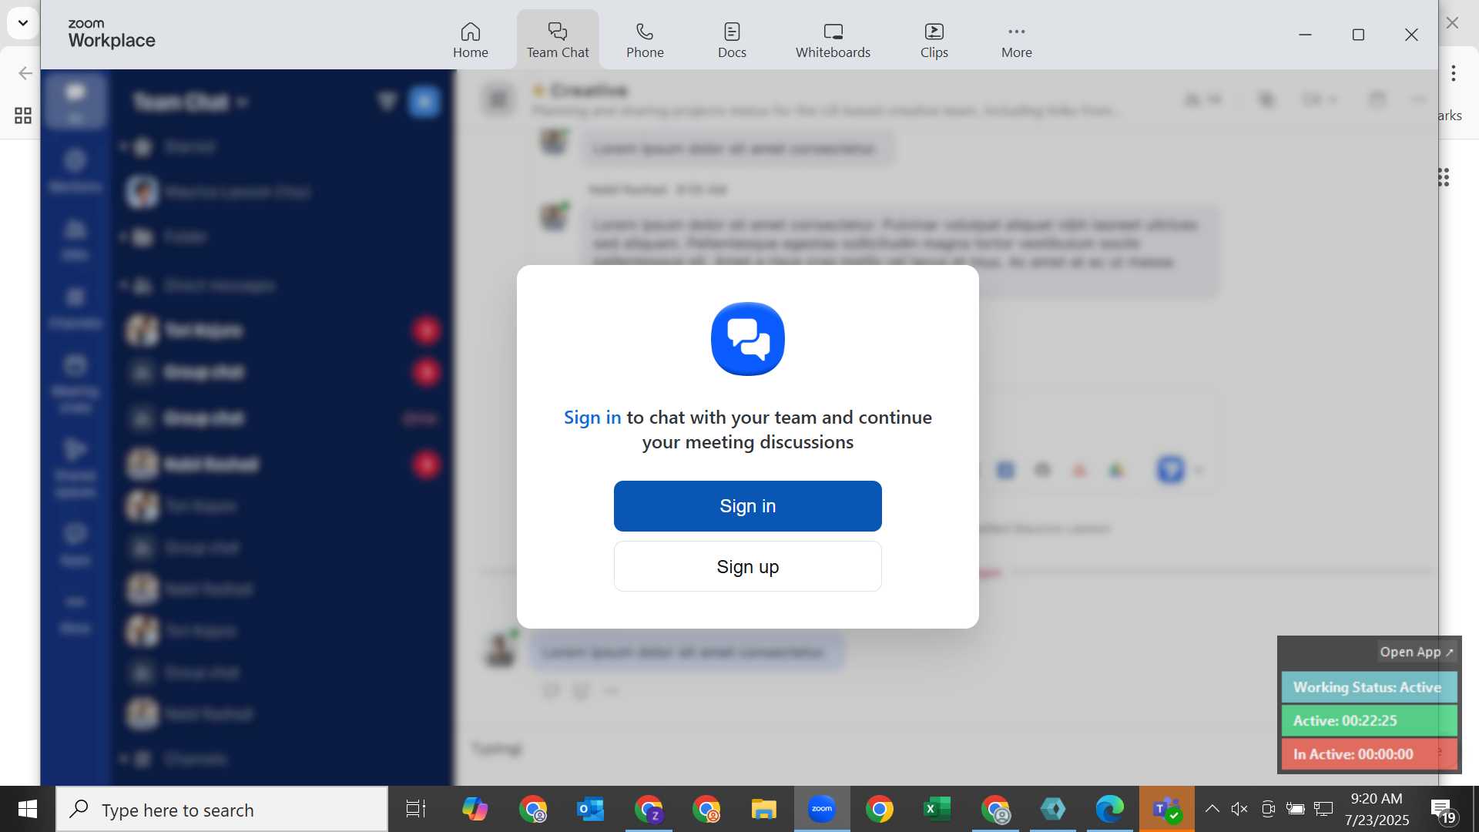The height and width of the screenshot is (832, 1479).
Task: Follow the Sign in link in dialog text
Action: pos(592,418)
